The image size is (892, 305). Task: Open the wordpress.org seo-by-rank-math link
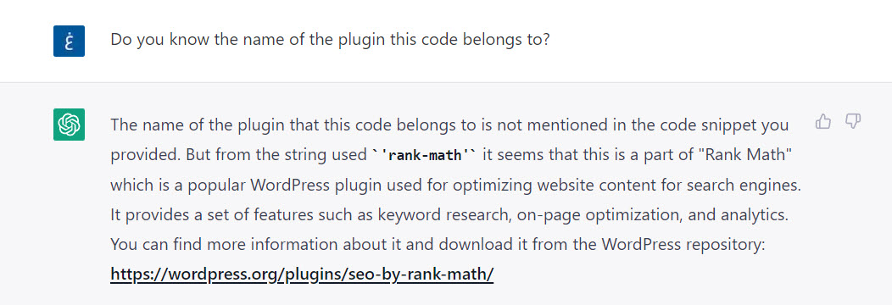pos(302,274)
